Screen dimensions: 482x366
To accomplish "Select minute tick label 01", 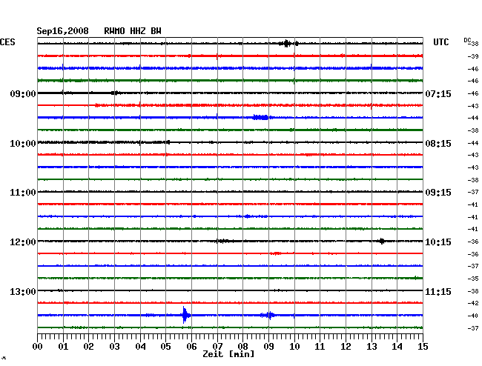I will click(63, 347).
